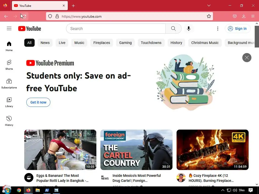
Task: Select the Music filter chip
Action: [79, 43]
